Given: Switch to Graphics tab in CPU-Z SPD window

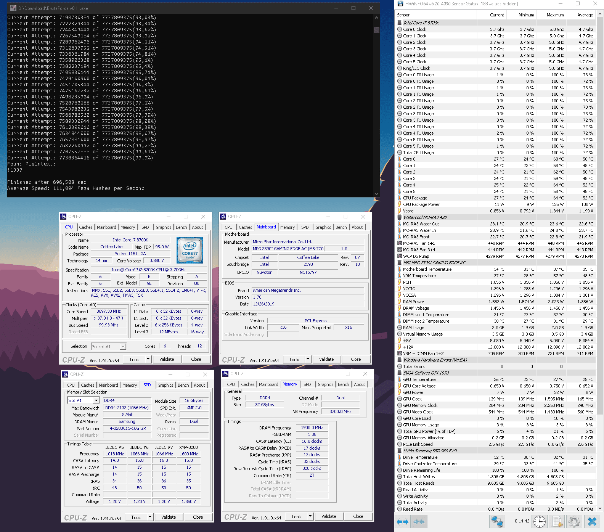Looking at the screenshot, I should [165, 385].
